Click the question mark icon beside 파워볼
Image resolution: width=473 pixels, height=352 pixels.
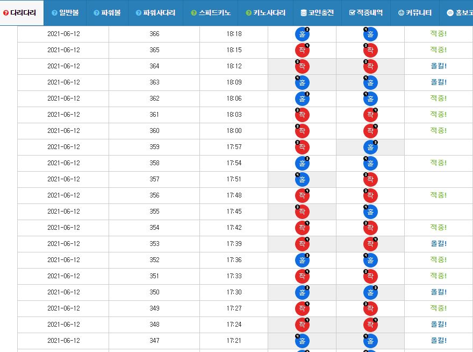coord(97,13)
